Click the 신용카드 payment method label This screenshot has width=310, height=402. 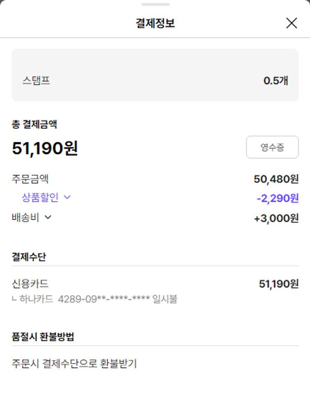coord(30,284)
